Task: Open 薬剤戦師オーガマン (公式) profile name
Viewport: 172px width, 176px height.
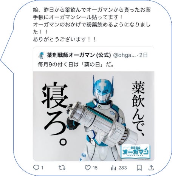Action: pyautogui.click(x=79, y=55)
